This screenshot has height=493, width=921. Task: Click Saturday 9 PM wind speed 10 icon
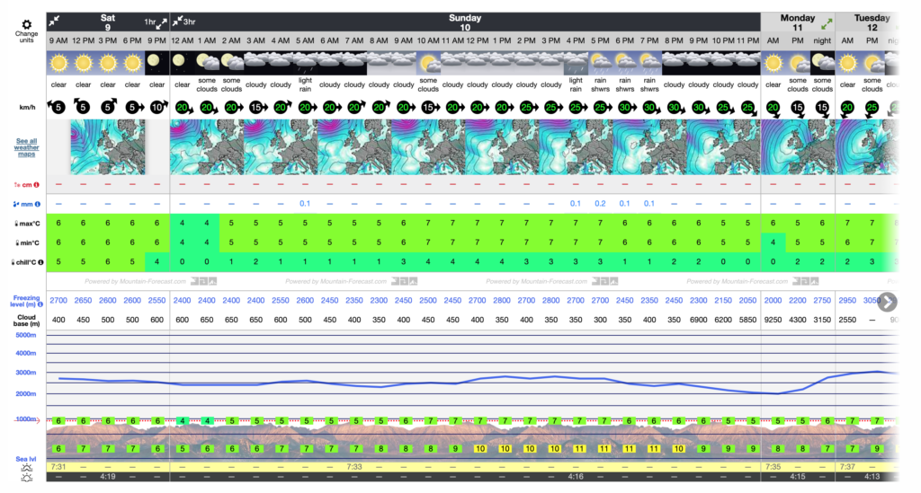point(157,107)
